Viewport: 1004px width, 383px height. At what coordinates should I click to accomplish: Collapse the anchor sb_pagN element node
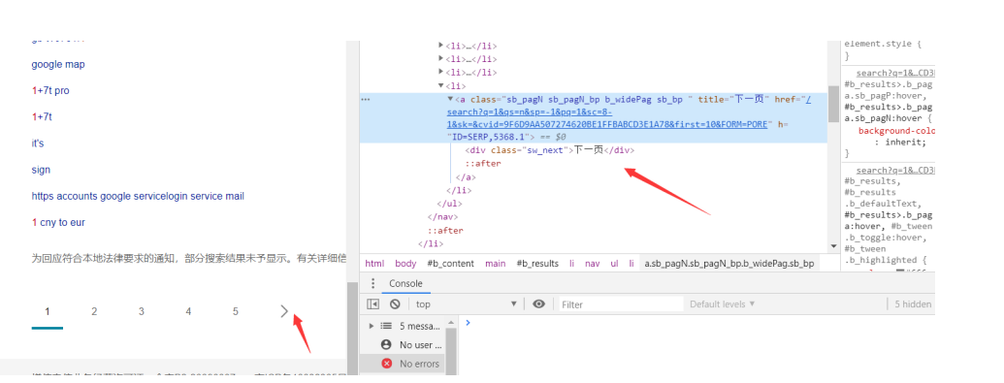(x=450, y=99)
